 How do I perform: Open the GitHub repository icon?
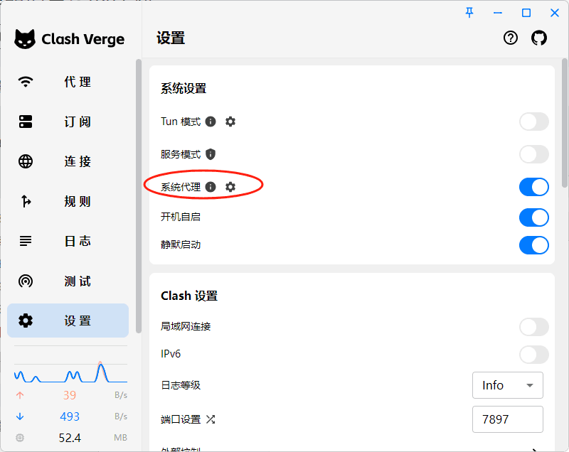539,38
